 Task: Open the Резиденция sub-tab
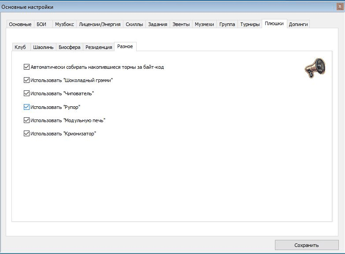click(99, 47)
